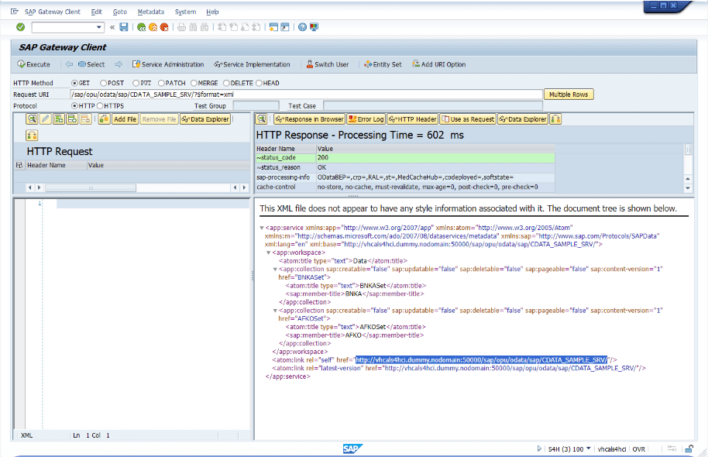The image size is (708, 457).
Task: Click the Help question mark icon
Action: click(x=301, y=27)
